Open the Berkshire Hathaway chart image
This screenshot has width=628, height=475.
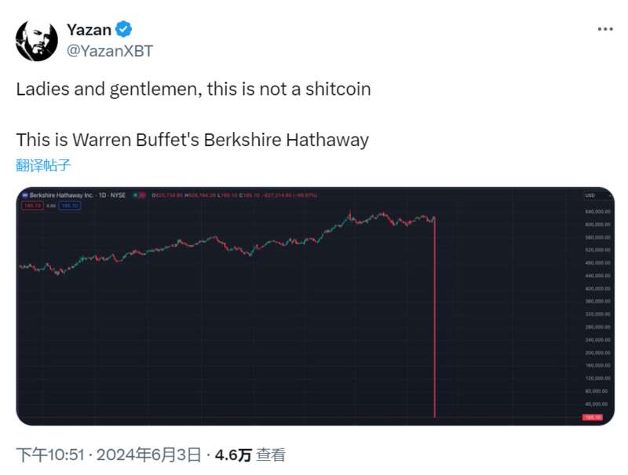tap(316, 306)
